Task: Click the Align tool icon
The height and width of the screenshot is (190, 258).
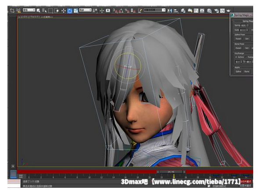Action: click(x=176, y=11)
